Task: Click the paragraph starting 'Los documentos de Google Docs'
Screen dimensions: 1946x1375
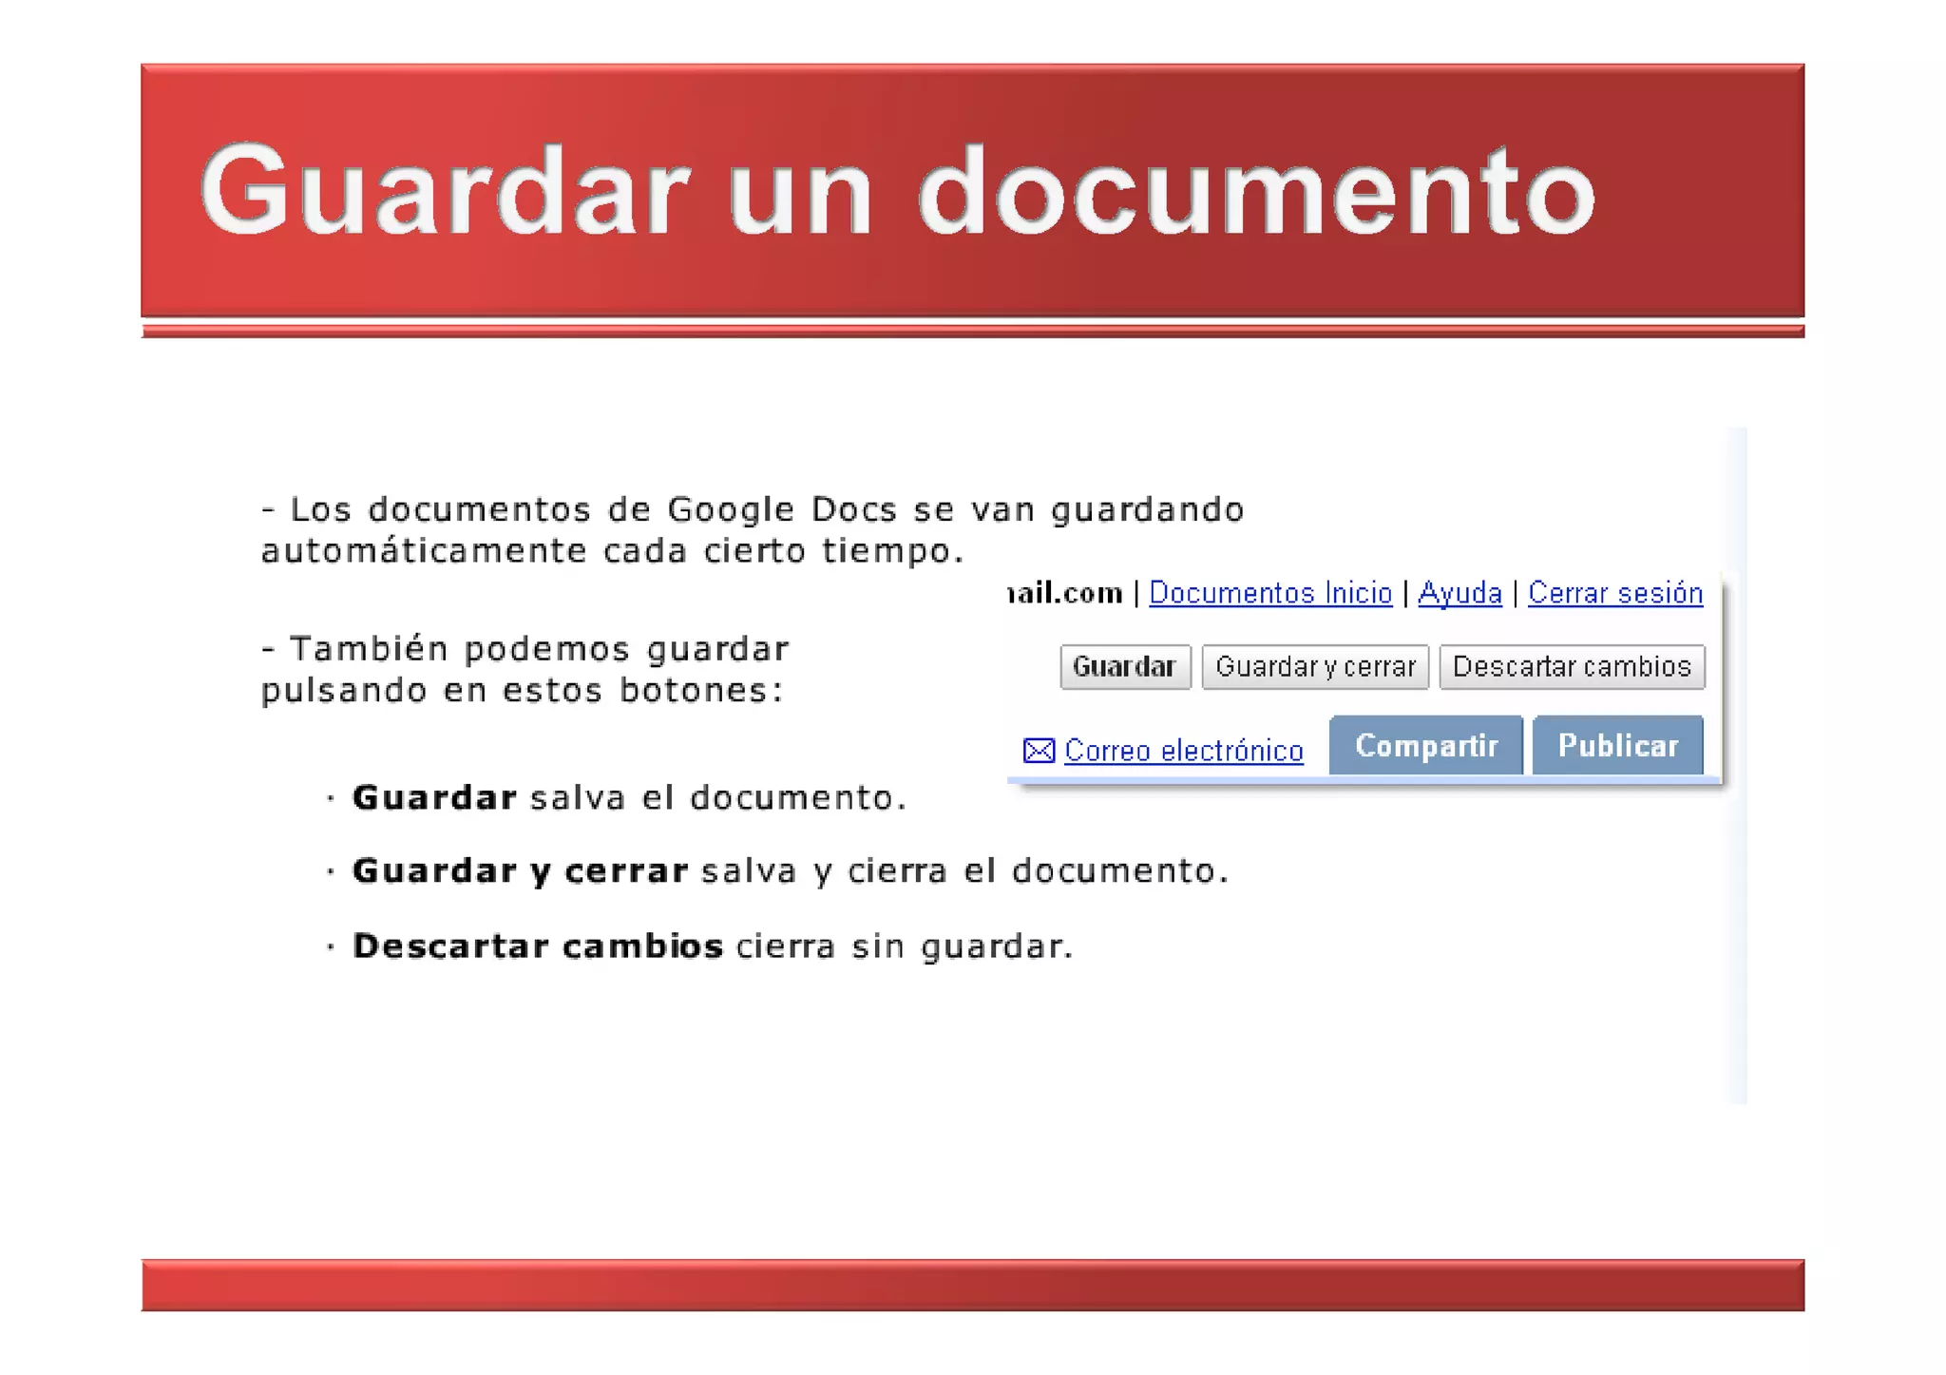Action: click(753, 530)
